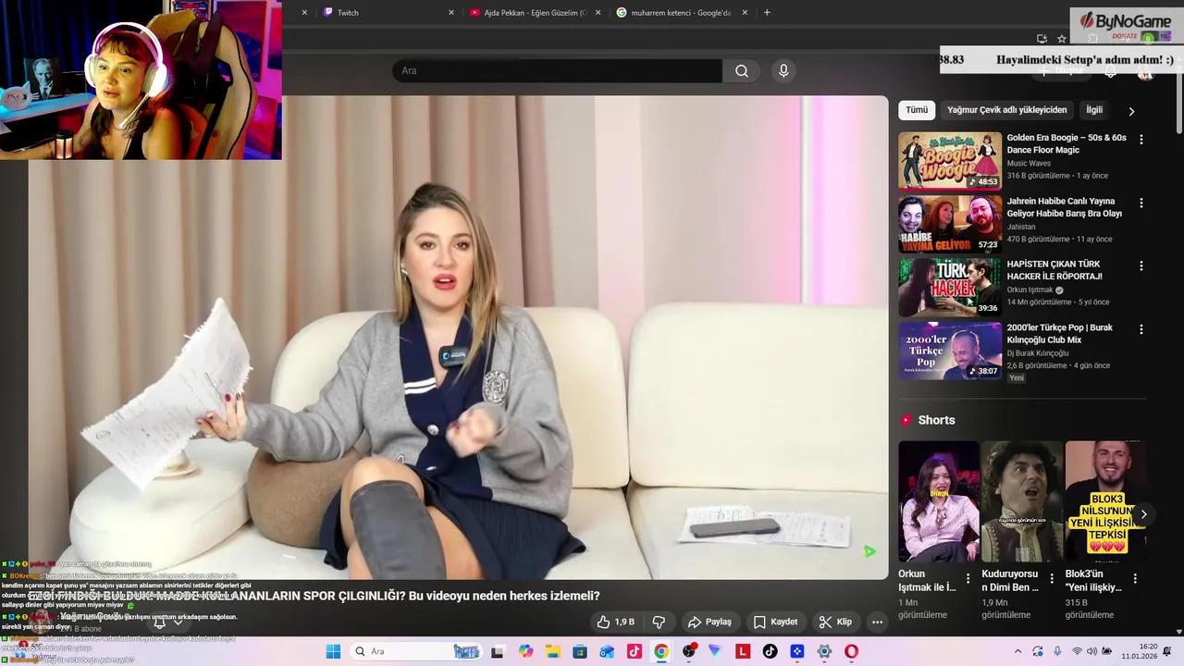The image size is (1184, 666).
Task: Open Task View from taskbar
Action: (x=497, y=652)
